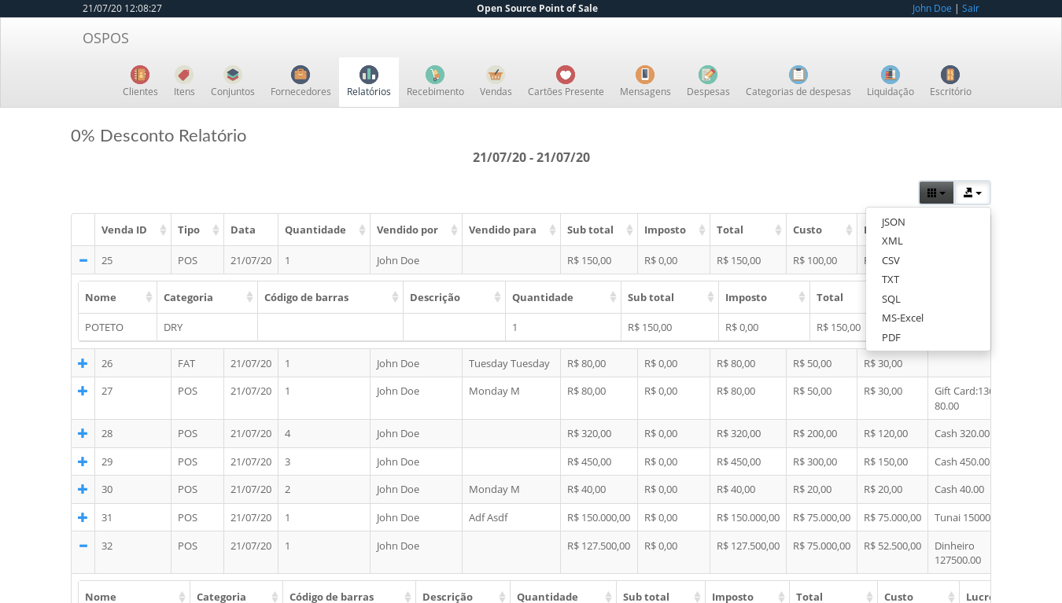Open the Liquidação module
Image resolution: width=1062 pixels, height=603 pixels.
[x=890, y=81]
